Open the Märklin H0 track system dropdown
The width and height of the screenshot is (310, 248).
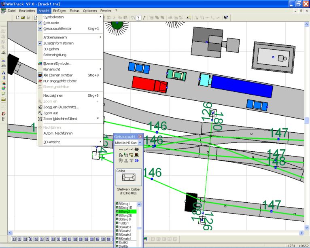click(140, 143)
